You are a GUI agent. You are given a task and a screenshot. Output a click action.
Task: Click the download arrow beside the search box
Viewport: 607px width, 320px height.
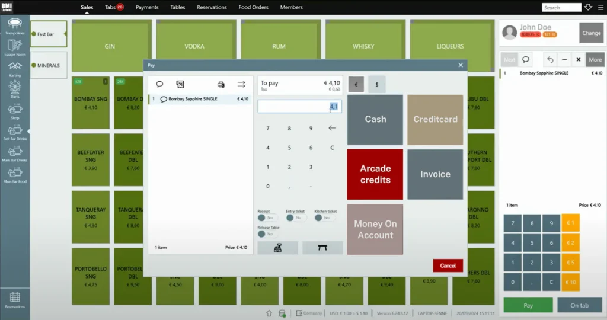588,7
